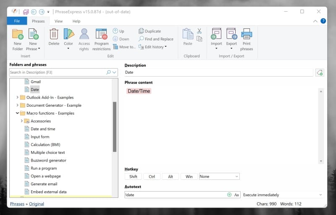Select the Gmail phrase

click(x=36, y=82)
